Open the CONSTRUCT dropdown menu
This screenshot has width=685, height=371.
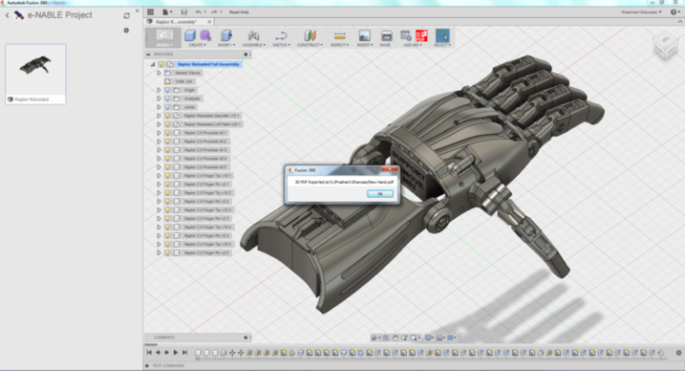pos(309,45)
